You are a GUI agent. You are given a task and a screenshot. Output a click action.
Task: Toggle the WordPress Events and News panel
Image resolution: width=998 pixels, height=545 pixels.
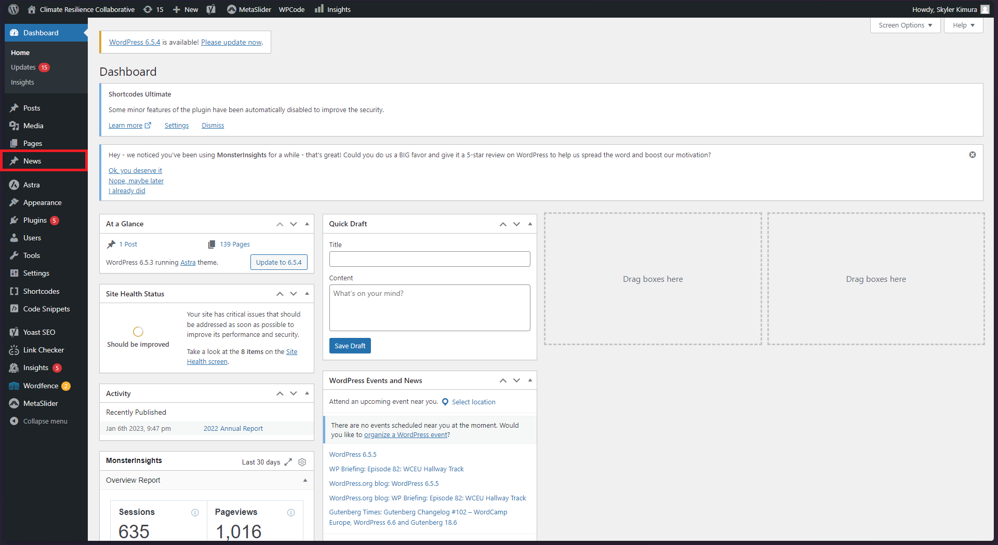[530, 380]
